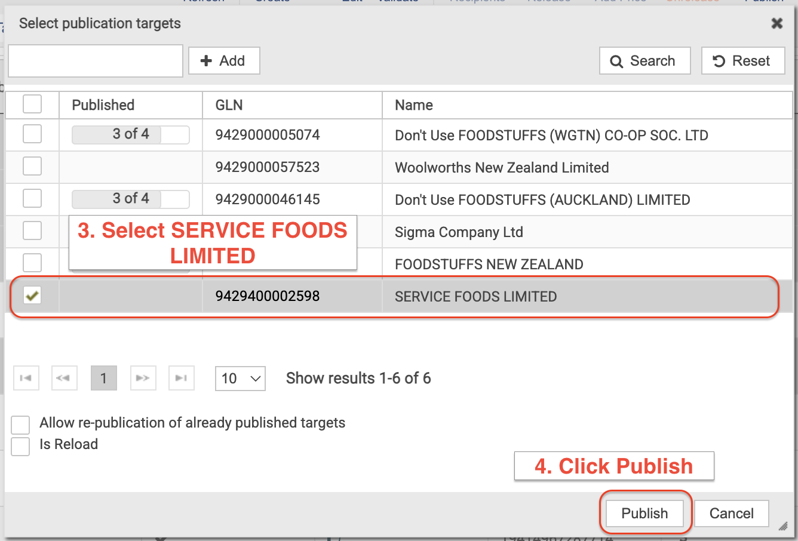Click the Show results 1-6 of 6 text
This screenshot has width=798, height=541.
(358, 379)
